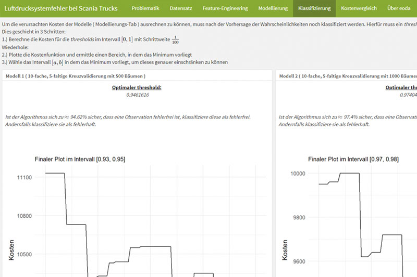Click the 11100 axis label in Modell 1 plot
Image resolution: width=417 pixels, height=277 pixels.
[x=24, y=177]
